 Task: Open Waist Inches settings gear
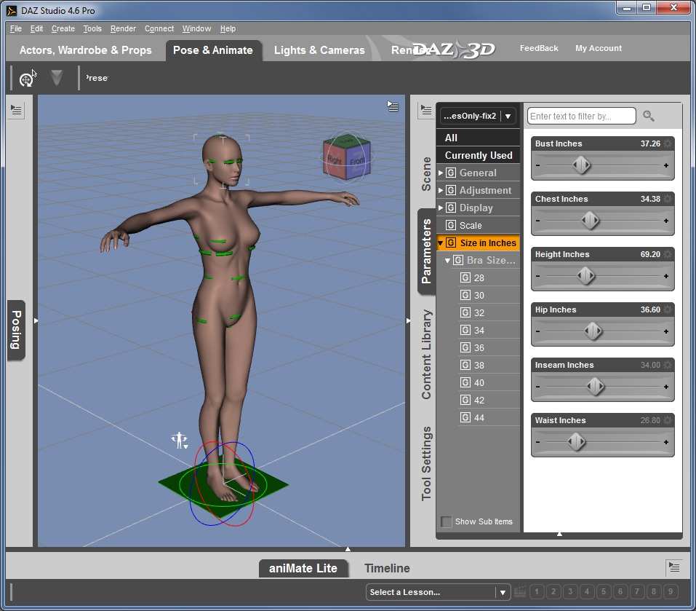tap(668, 420)
